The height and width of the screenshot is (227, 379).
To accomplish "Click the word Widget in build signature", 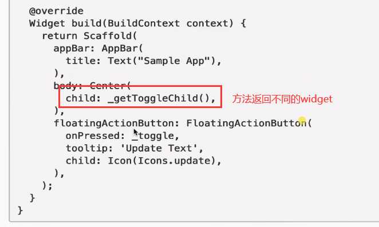I will tap(47, 23).
